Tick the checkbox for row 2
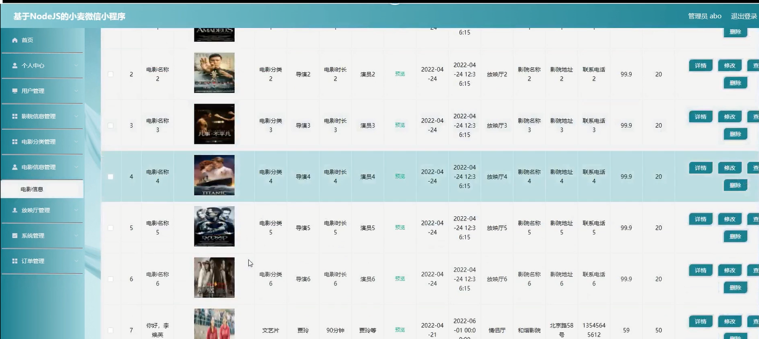Image resolution: width=759 pixels, height=339 pixels. pos(110,74)
